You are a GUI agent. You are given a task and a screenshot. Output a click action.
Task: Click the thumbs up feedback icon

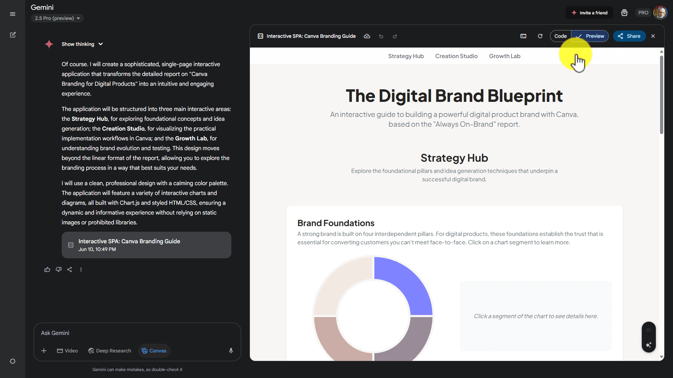[47, 269]
